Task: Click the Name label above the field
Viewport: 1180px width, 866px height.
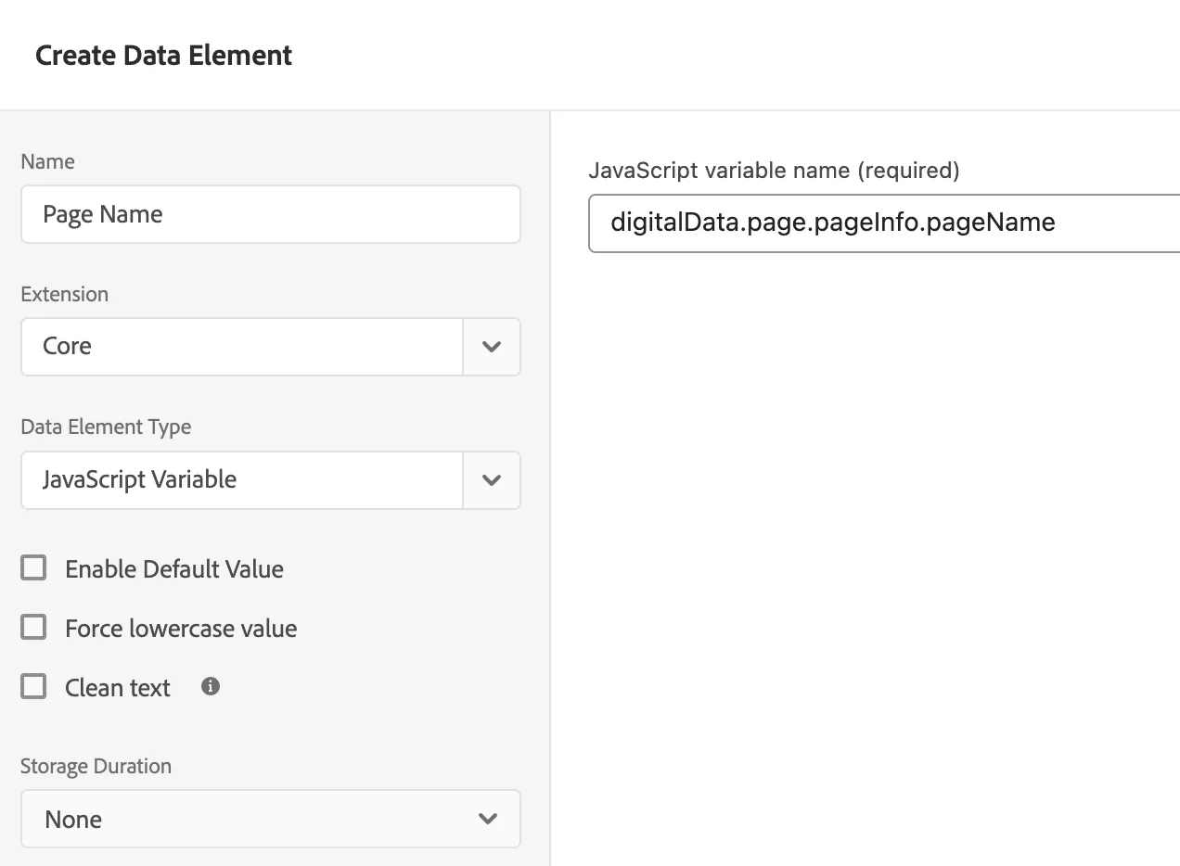Action: click(47, 161)
